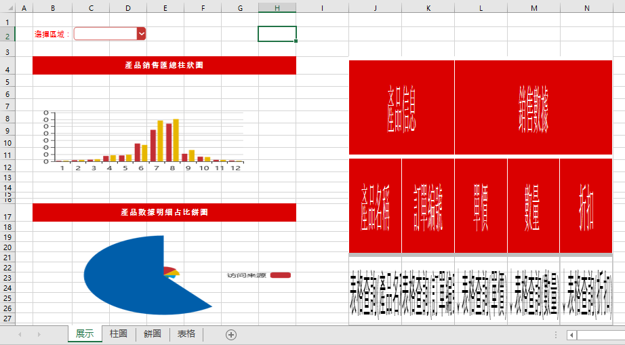Screen dimensions: 625x345
Task: Click the next sheet navigation arrow
Action: tap(39, 334)
